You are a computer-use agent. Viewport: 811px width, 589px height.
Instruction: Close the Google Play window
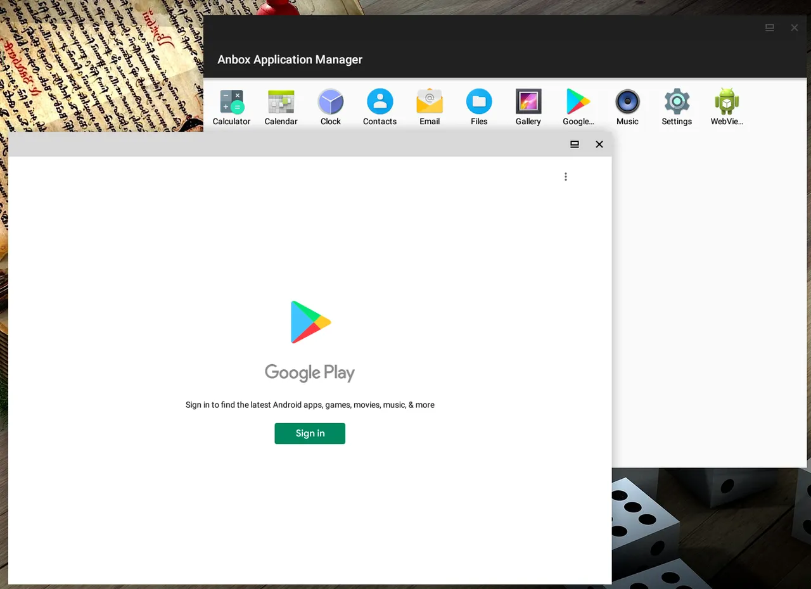[x=599, y=144]
